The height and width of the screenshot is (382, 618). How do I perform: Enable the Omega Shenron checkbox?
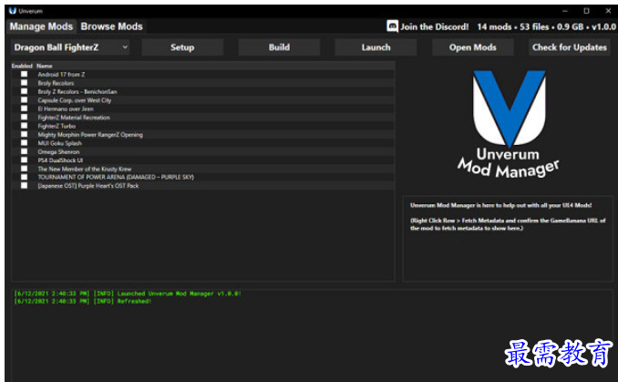point(25,151)
